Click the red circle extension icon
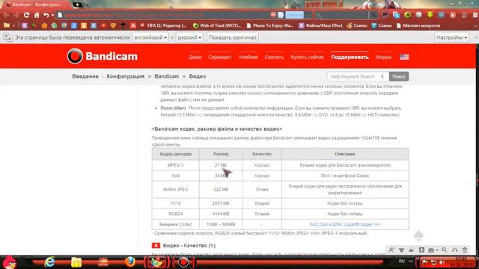Image resolution: width=479 pixels, height=269 pixels. pos(453,15)
